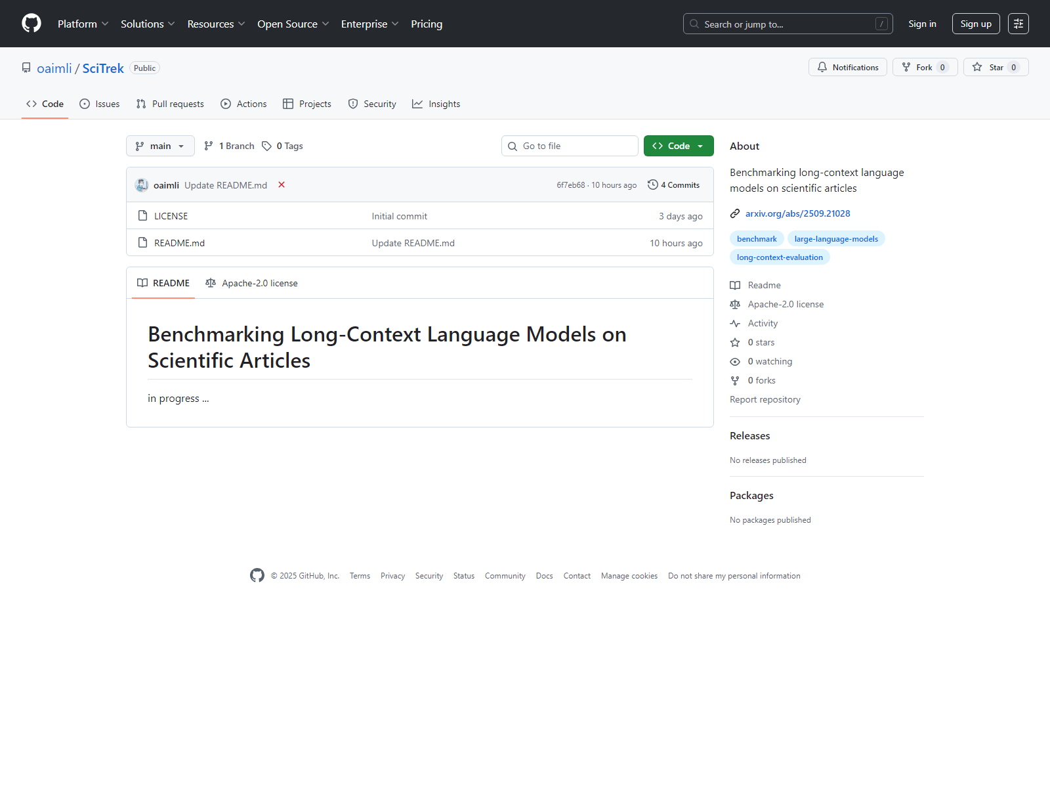The image size is (1050, 788).
Task: Switch to the Apache-2.0 license tab
Action: 251,283
